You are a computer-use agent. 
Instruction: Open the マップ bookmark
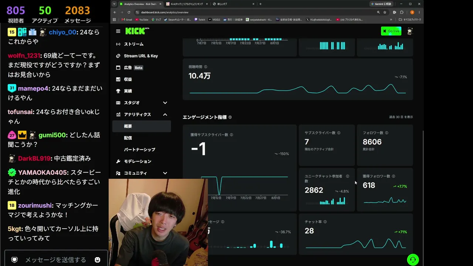pos(156,20)
